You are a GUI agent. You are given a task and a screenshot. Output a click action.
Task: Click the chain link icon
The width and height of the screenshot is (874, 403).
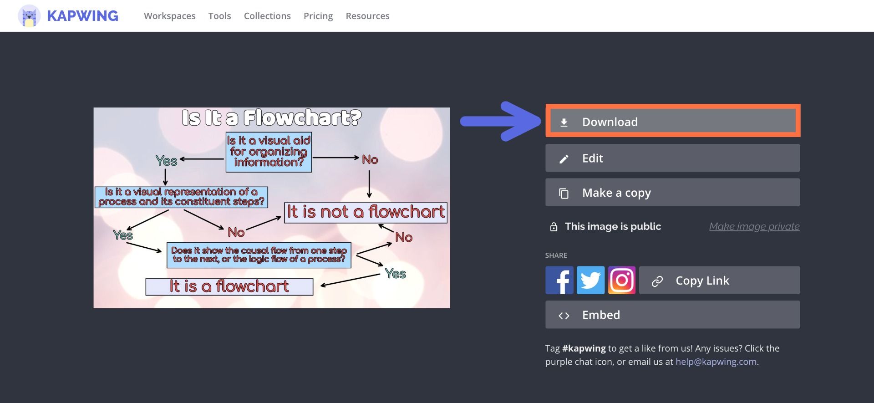tap(657, 281)
